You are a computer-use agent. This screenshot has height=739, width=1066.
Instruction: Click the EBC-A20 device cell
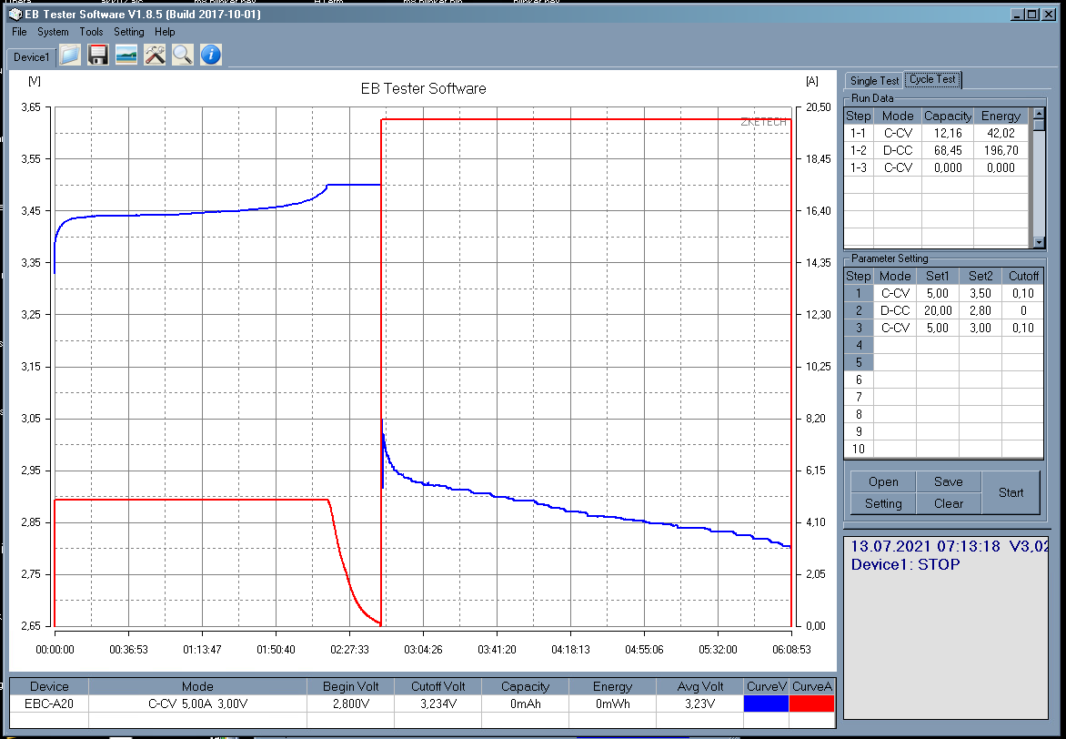[x=49, y=704]
